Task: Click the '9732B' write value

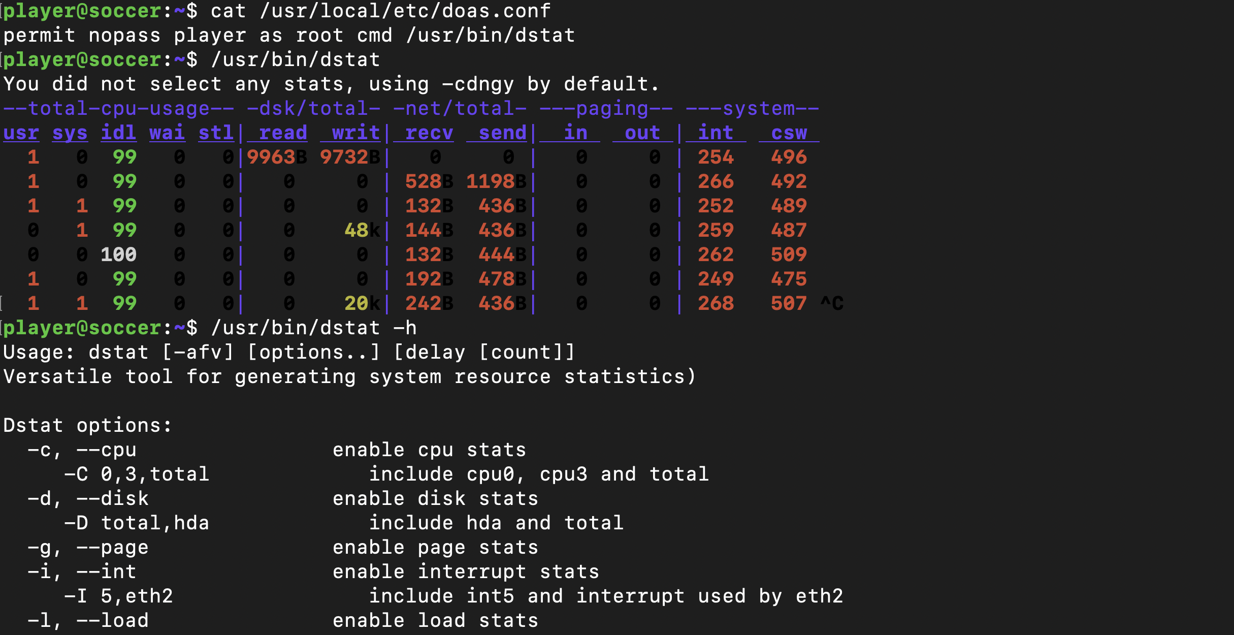Action: [350, 157]
